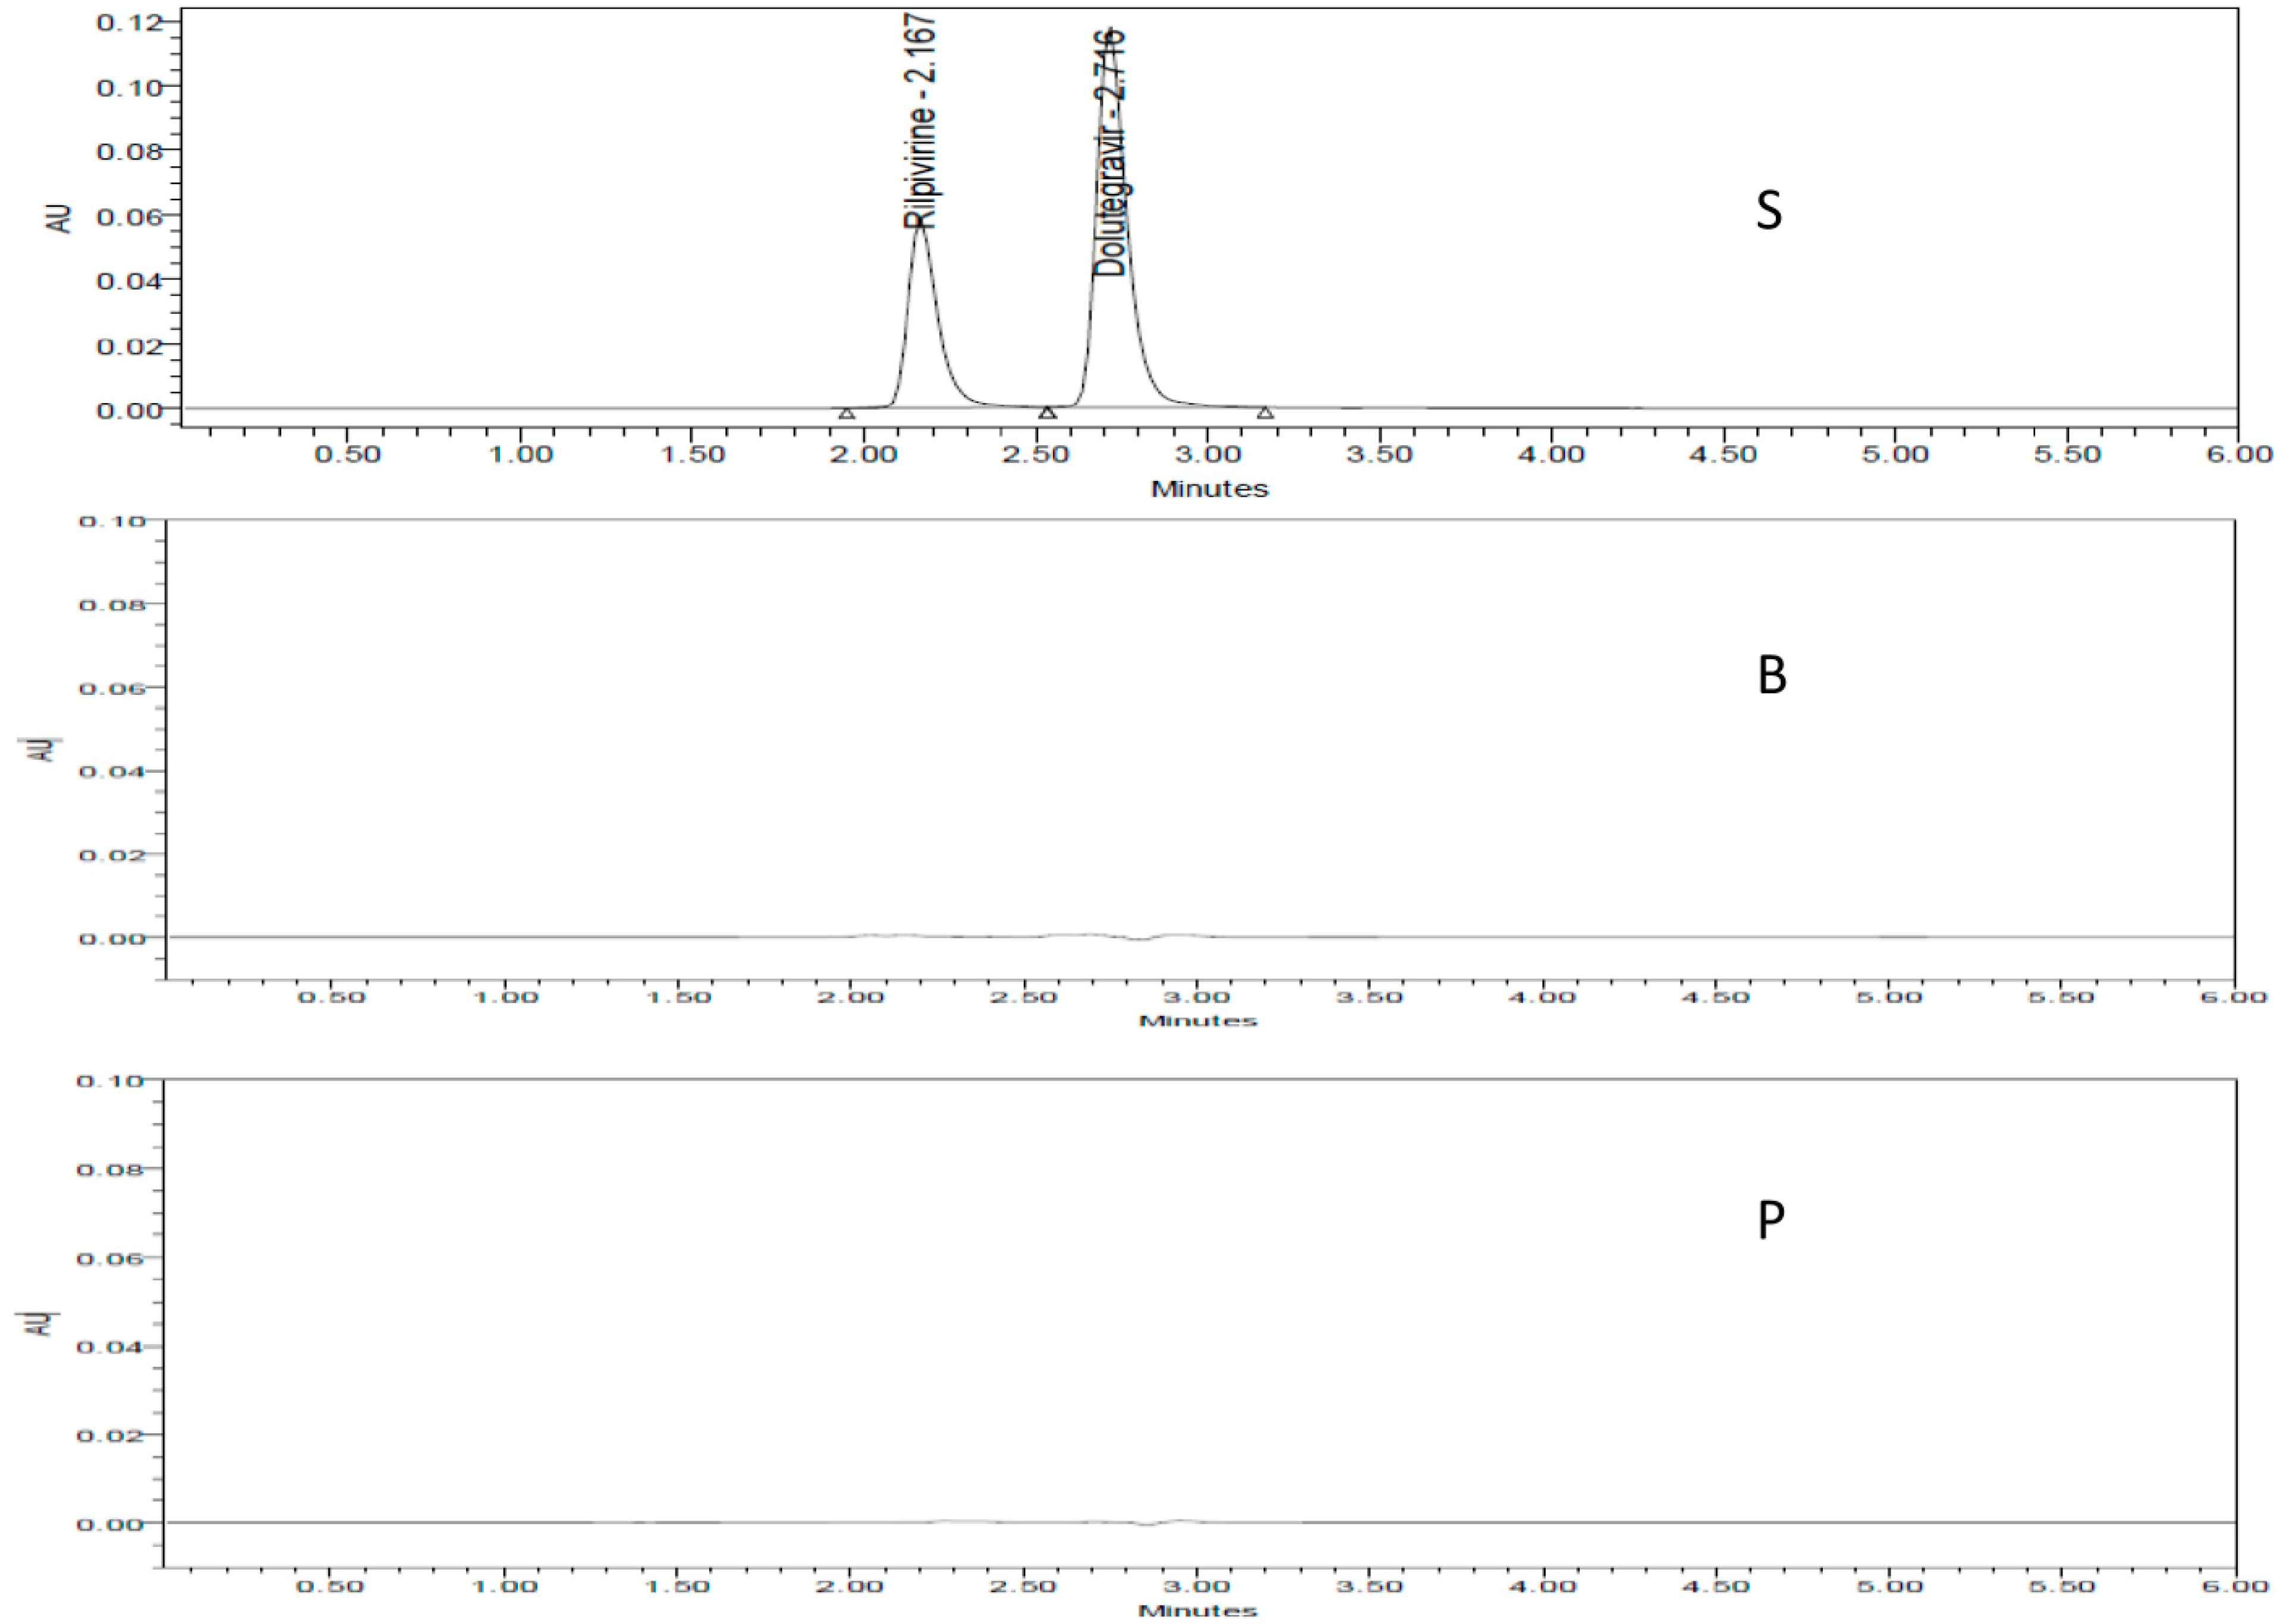Click the baseline triangle marker near 3.17
Image resolution: width=2283 pixels, height=1624 pixels.
point(1265,413)
